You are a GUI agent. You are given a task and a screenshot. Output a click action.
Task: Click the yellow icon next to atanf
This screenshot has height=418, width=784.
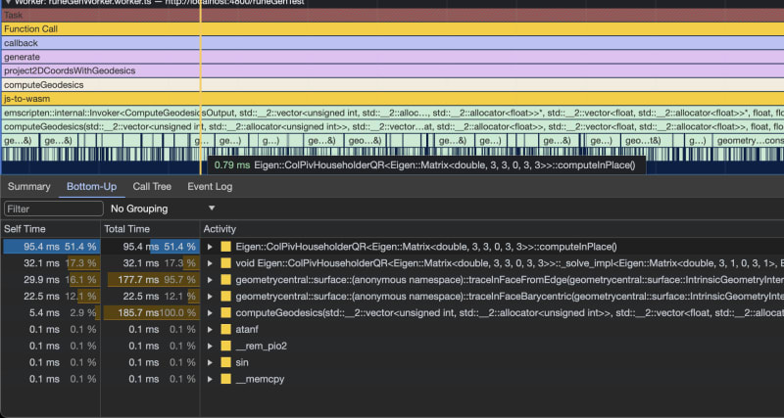225,330
